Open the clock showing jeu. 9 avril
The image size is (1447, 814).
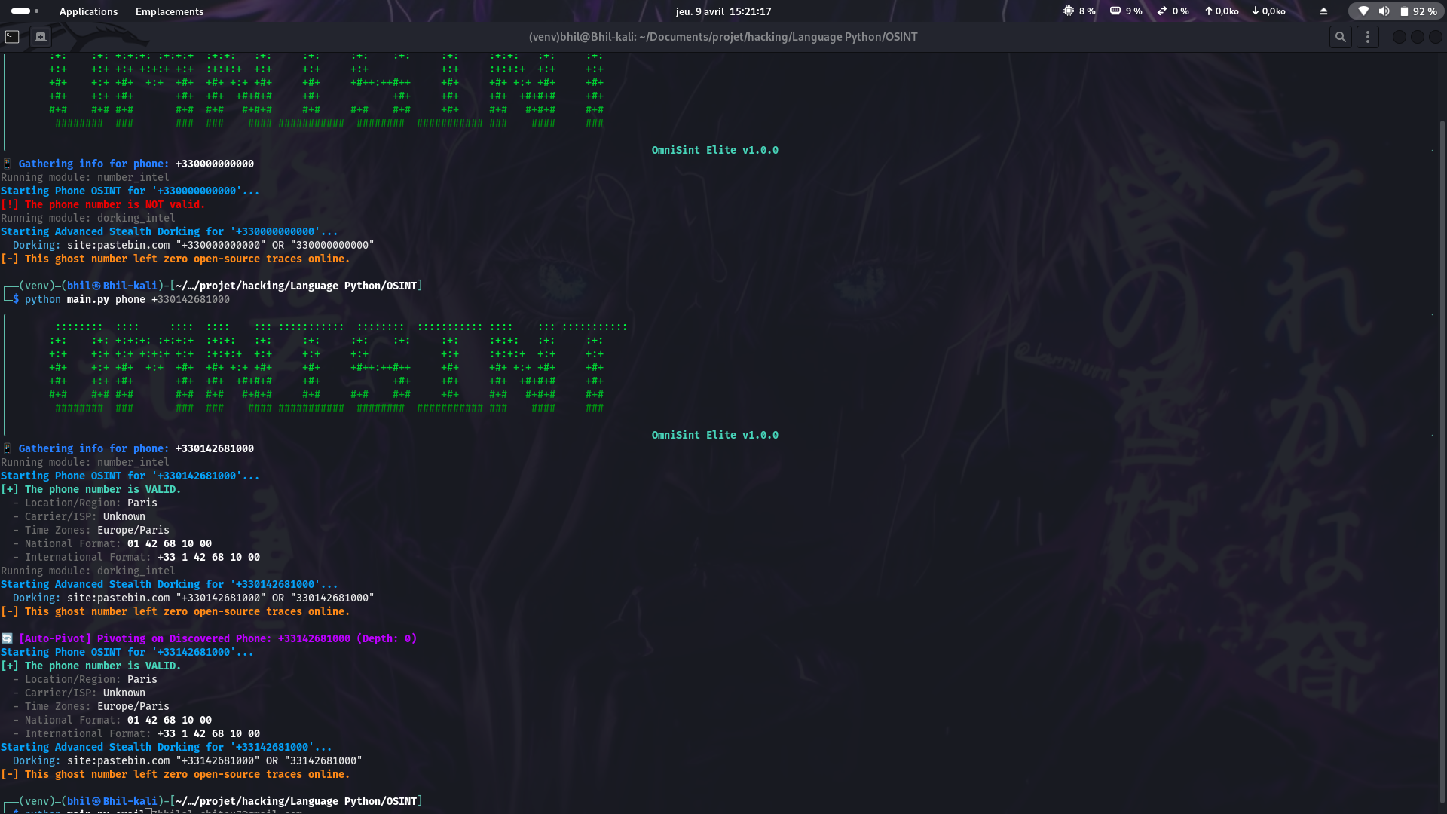[x=723, y=11]
